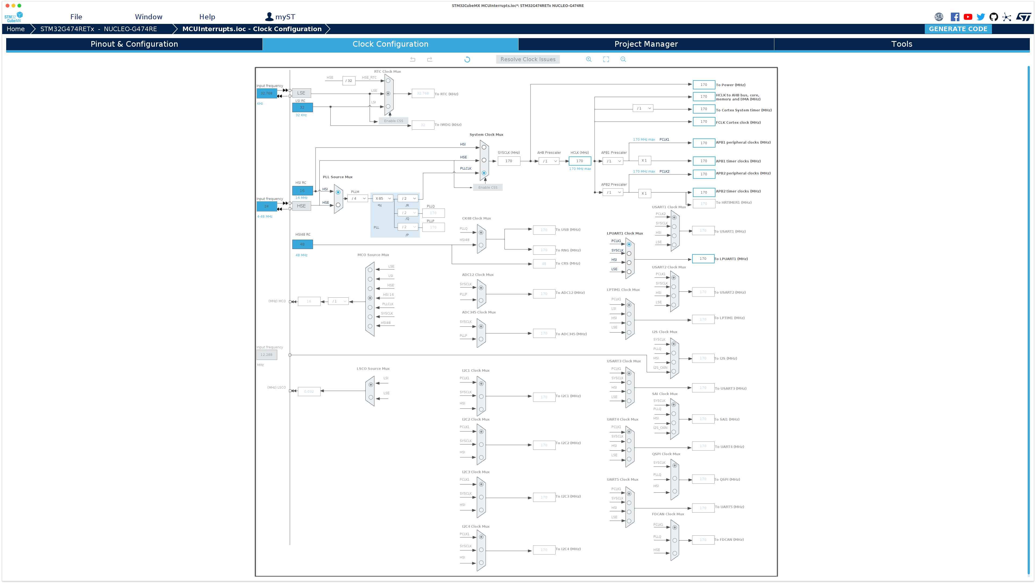Open the YouTube icon link
Image resolution: width=1036 pixels, height=584 pixels.
pos(968,17)
